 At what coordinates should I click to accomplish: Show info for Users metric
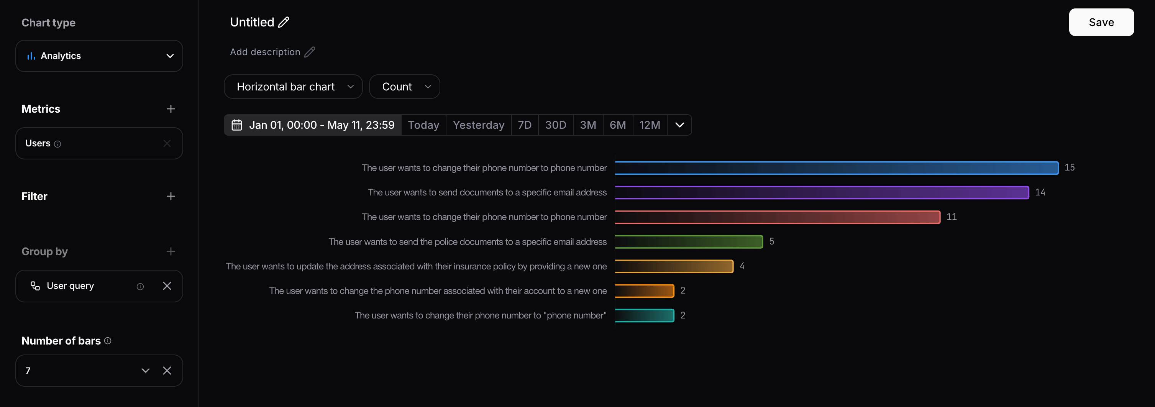[57, 144]
